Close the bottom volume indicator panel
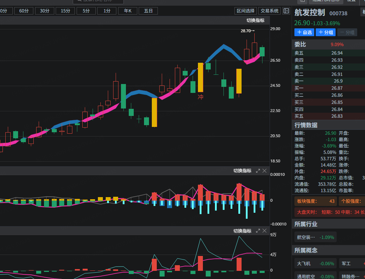 pyautogui.click(x=265, y=231)
